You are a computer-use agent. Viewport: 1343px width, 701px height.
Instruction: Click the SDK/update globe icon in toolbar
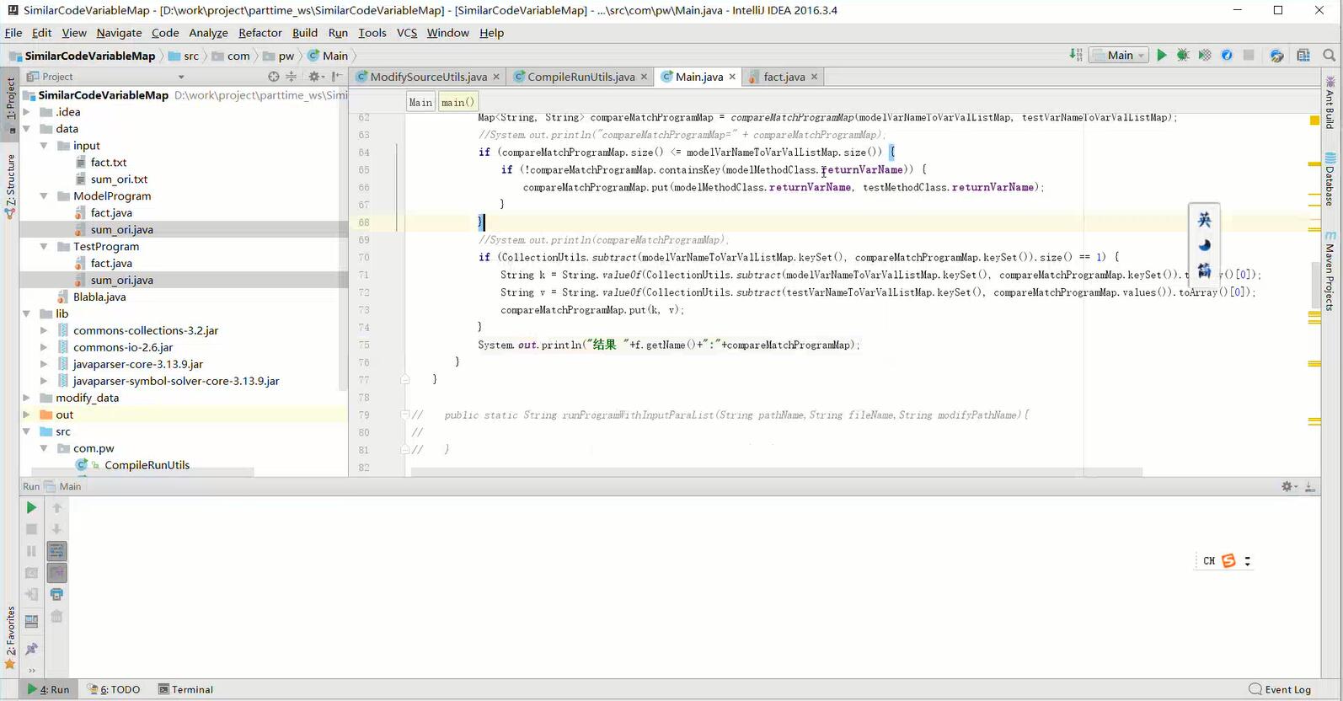(x=1277, y=55)
